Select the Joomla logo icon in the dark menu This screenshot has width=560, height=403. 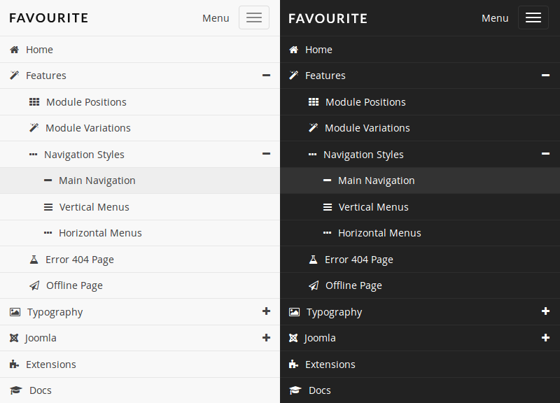293,338
